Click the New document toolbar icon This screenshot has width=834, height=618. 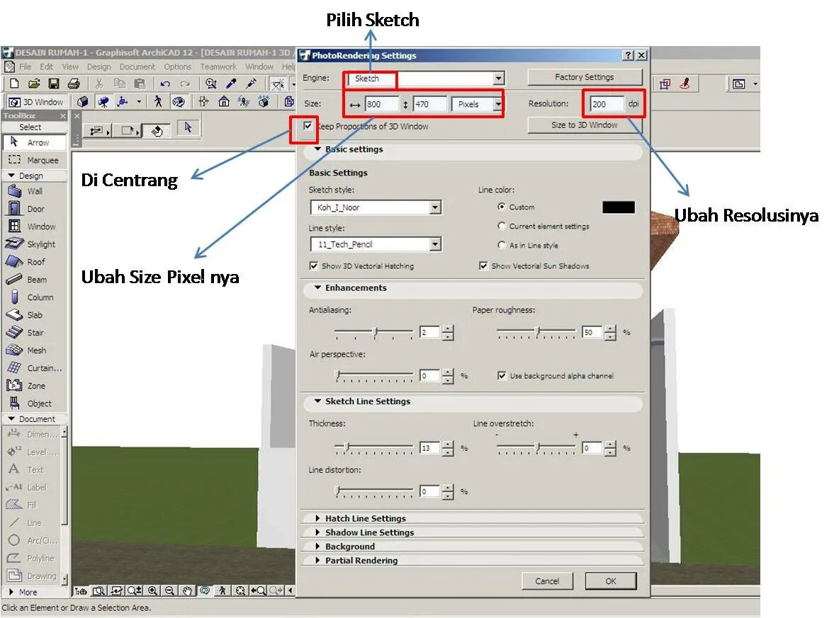14,84
